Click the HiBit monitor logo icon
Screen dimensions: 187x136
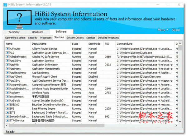click(20, 17)
